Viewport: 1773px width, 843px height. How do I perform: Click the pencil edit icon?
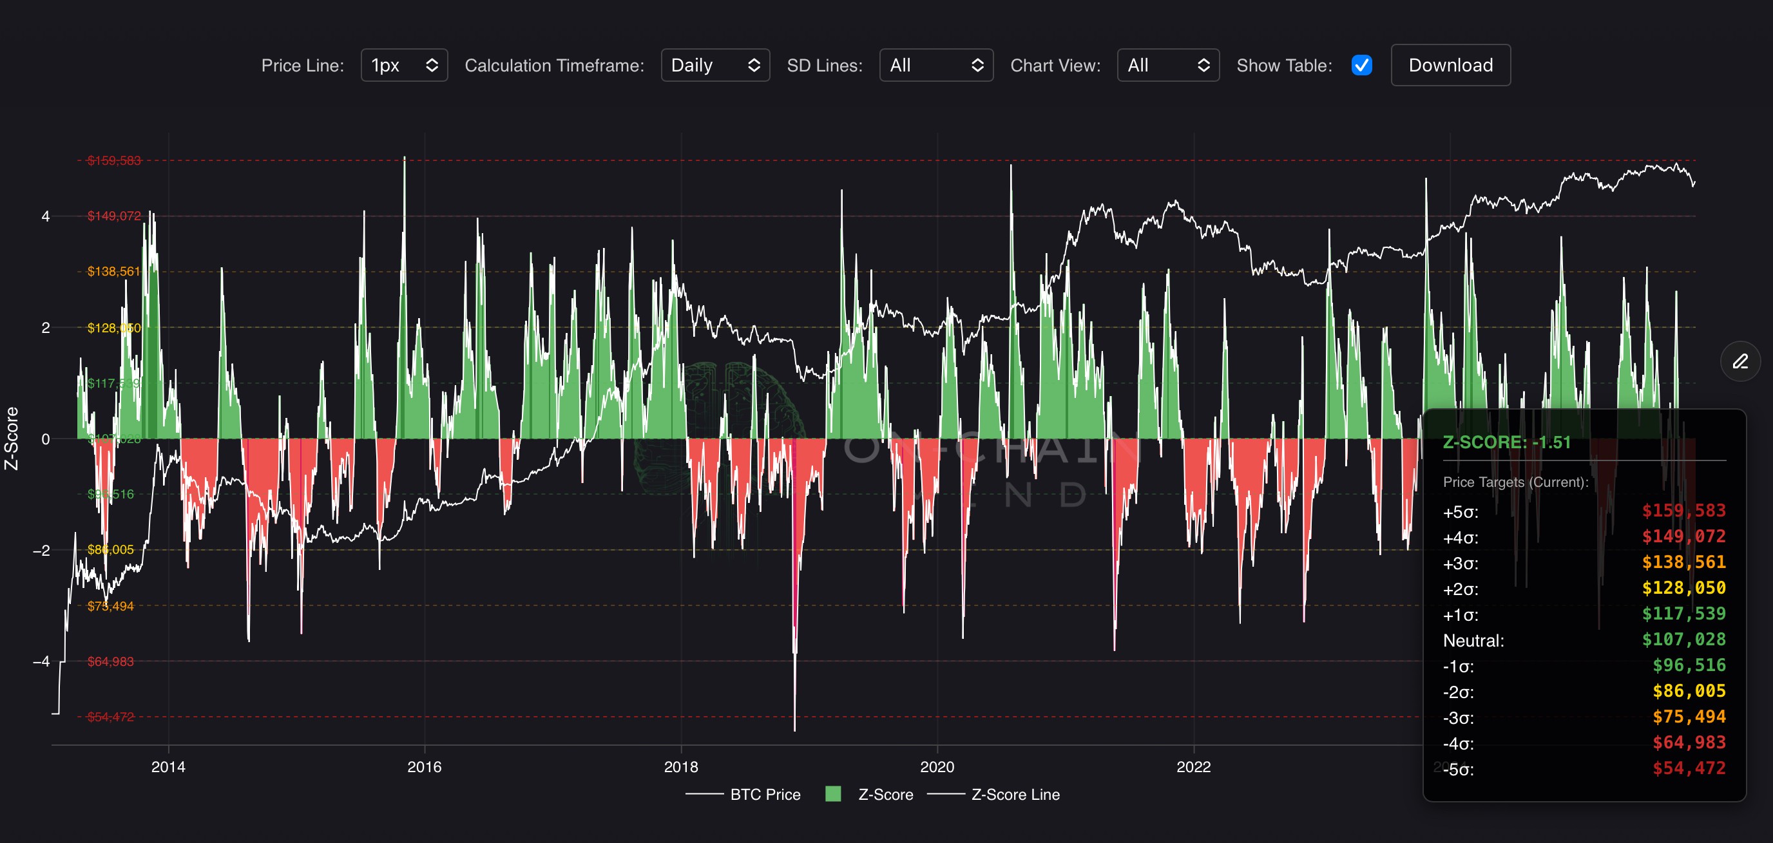tap(1740, 361)
